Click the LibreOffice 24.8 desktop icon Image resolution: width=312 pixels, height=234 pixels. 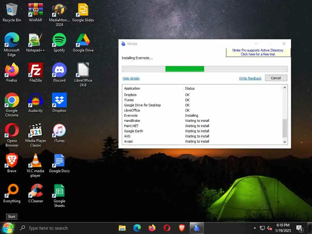[x=83, y=75]
